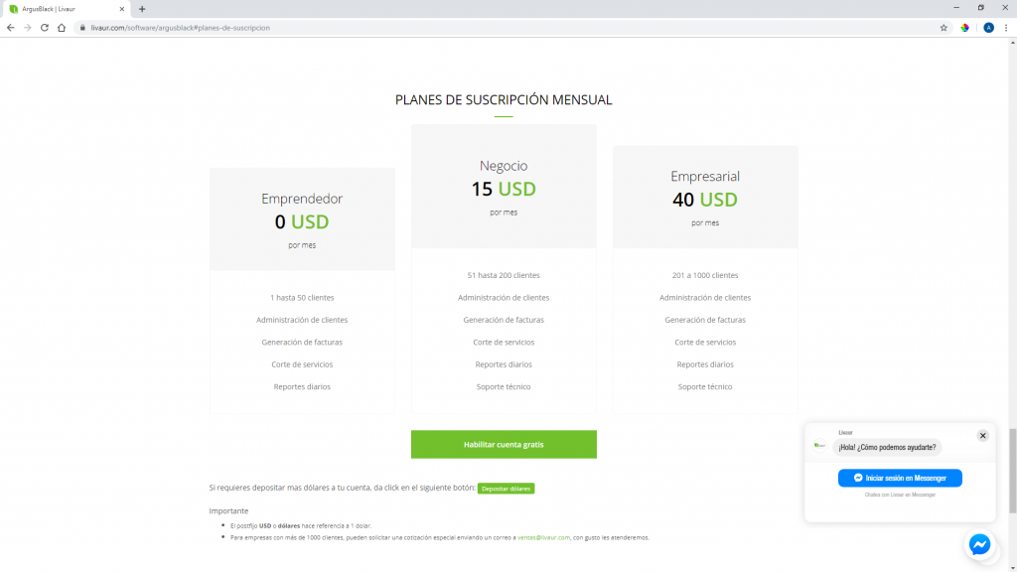Open the Chrome profile avatar
The width and height of the screenshot is (1017, 572).
[988, 28]
